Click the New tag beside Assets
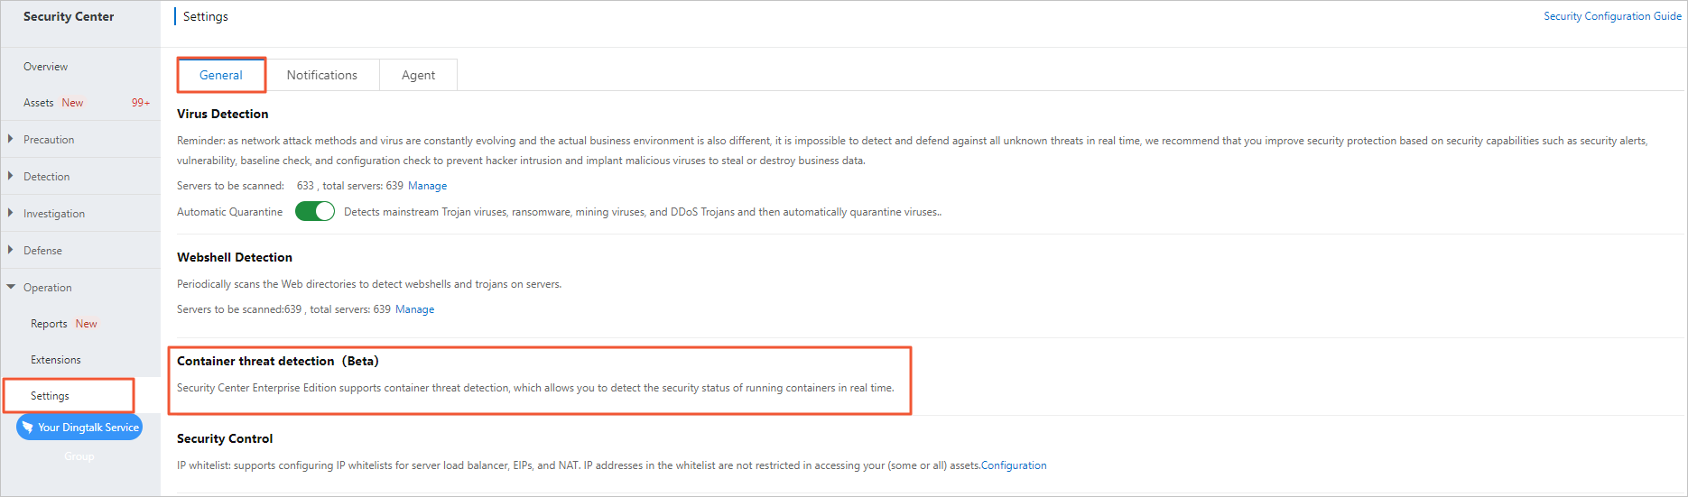The image size is (1688, 497). coord(72,103)
